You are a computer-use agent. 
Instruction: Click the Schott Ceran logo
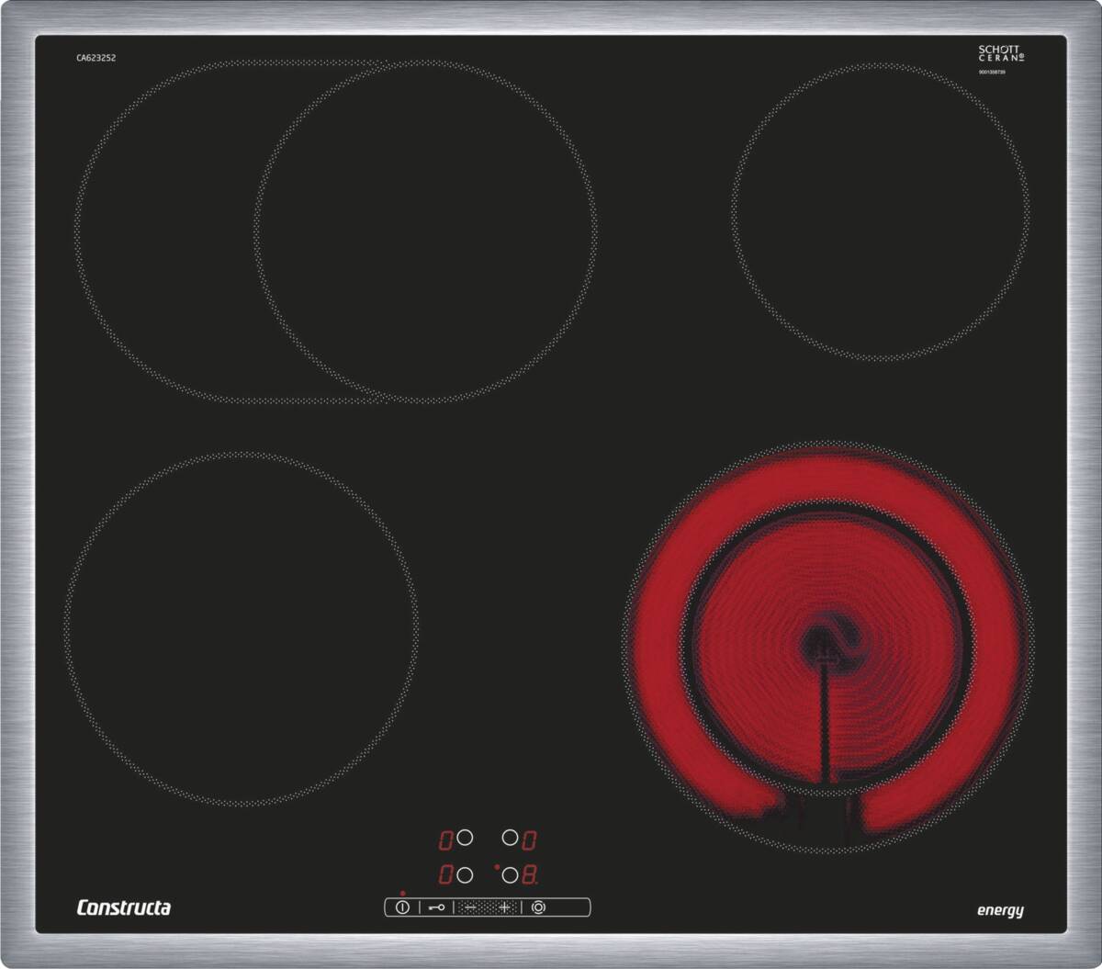[1000, 53]
